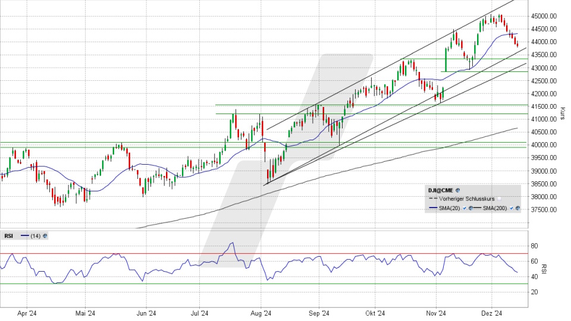
Task: Click the 37500.00 price axis label
Action: pyautogui.click(x=544, y=209)
